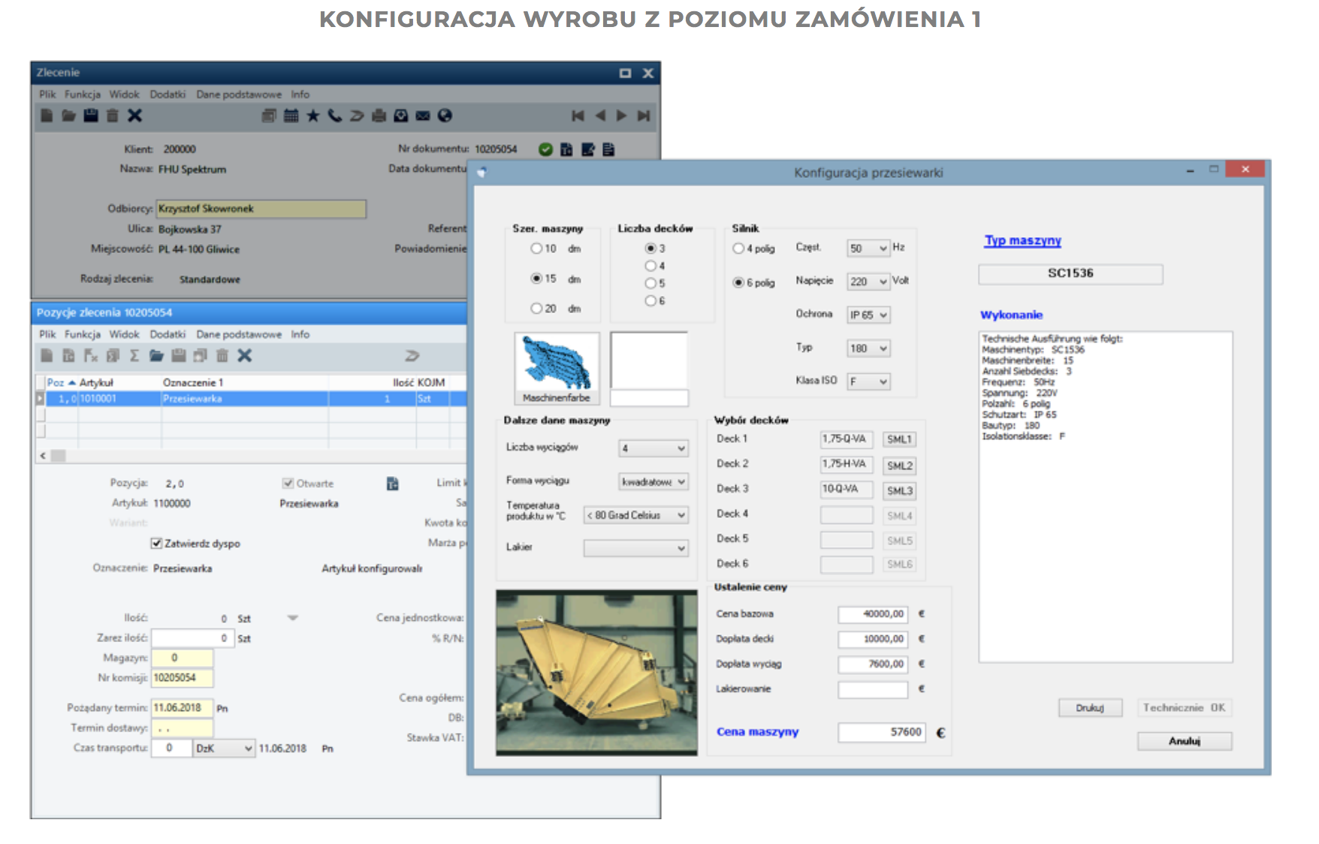Click the printer icon in Zlecenie toolbar
1319x844 pixels.
click(378, 116)
